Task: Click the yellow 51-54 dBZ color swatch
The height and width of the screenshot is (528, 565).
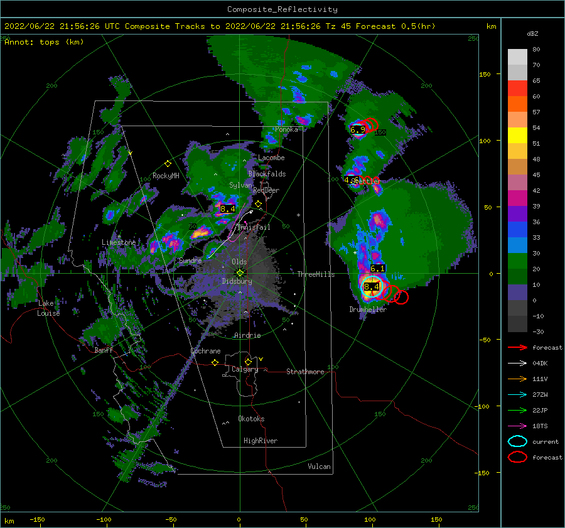Action: tap(517, 136)
